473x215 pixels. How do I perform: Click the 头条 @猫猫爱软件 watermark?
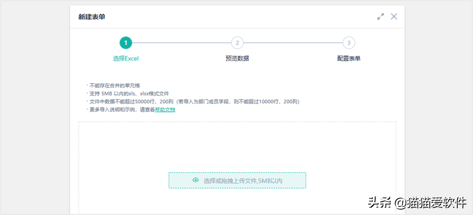coord(417,203)
